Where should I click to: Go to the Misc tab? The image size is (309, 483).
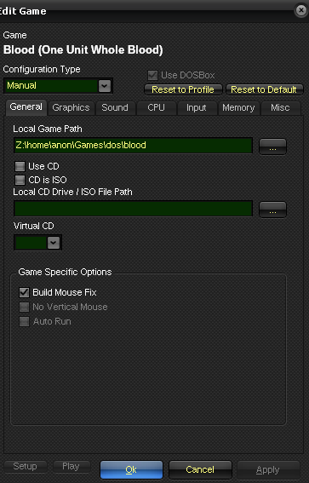click(x=280, y=108)
